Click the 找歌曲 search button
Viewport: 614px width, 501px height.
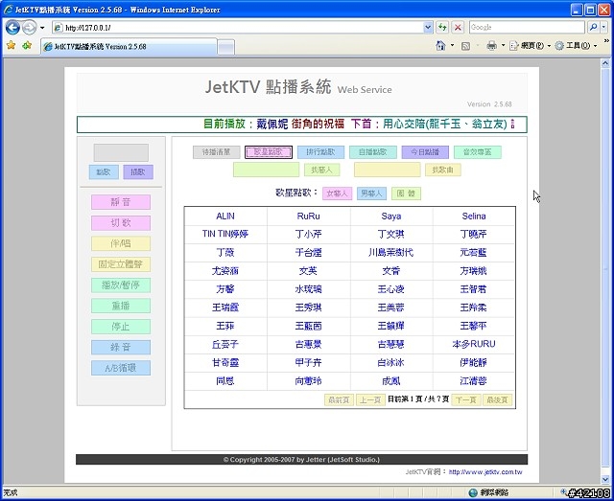click(x=443, y=171)
